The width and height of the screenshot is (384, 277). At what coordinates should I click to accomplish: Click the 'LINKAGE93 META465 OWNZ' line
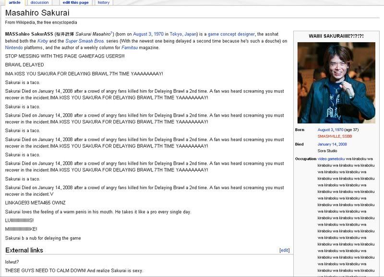point(35,203)
